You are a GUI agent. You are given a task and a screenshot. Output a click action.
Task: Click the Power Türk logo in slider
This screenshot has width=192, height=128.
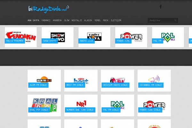coord(131,37)
